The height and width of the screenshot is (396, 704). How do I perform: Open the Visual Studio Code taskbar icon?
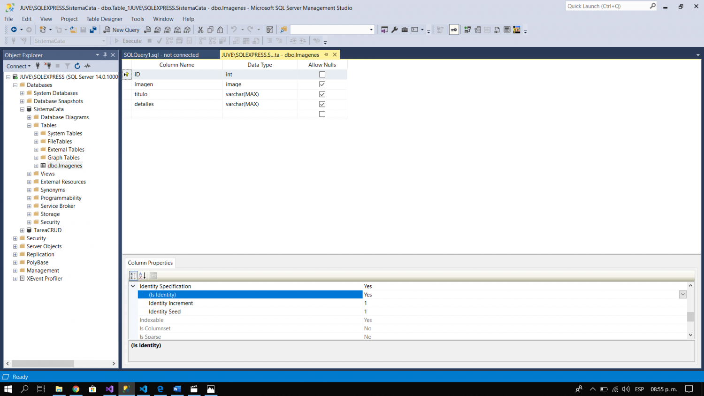143,389
